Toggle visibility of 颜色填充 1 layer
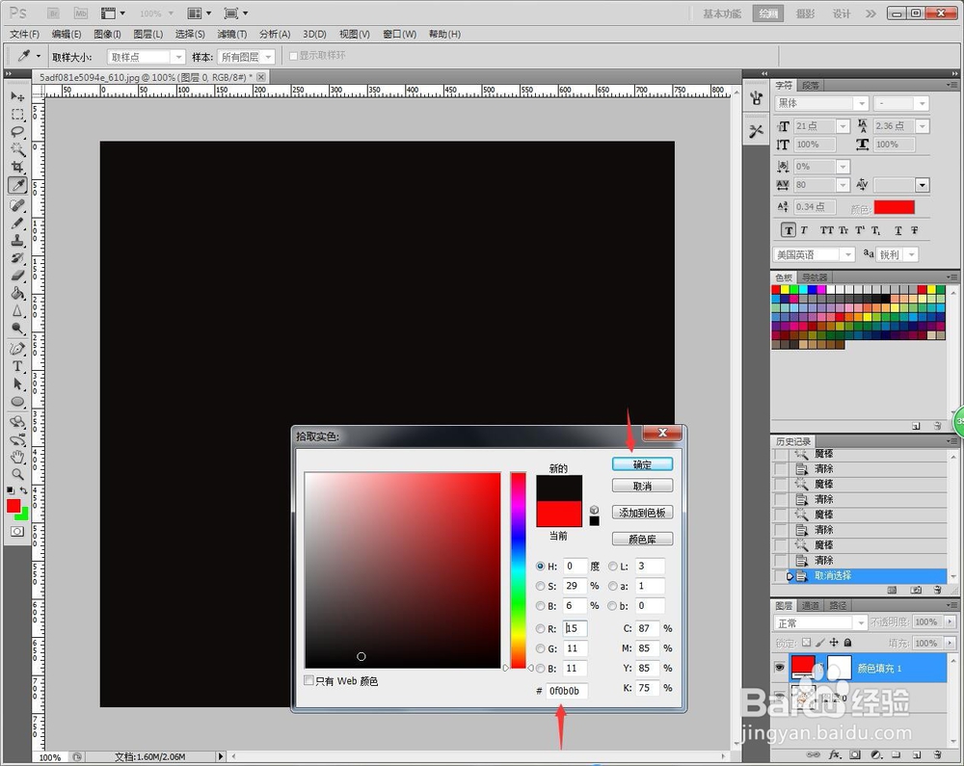The image size is (964, 766). click(779, 667)
